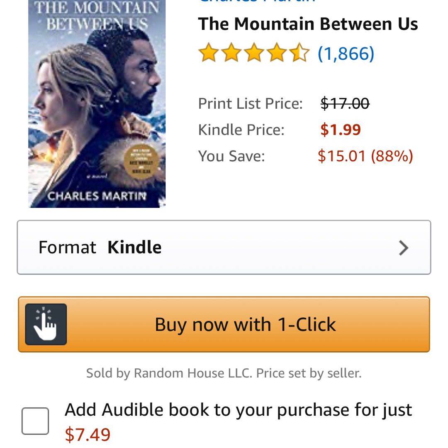Open the 1,866 customer reviews link

coord(346,54)
